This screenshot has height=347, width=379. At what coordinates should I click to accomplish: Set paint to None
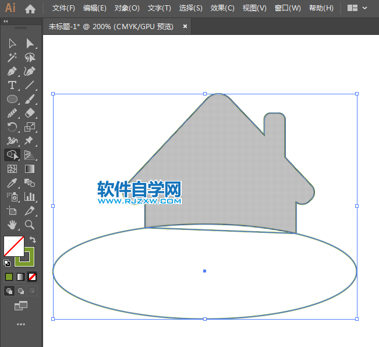32,277
